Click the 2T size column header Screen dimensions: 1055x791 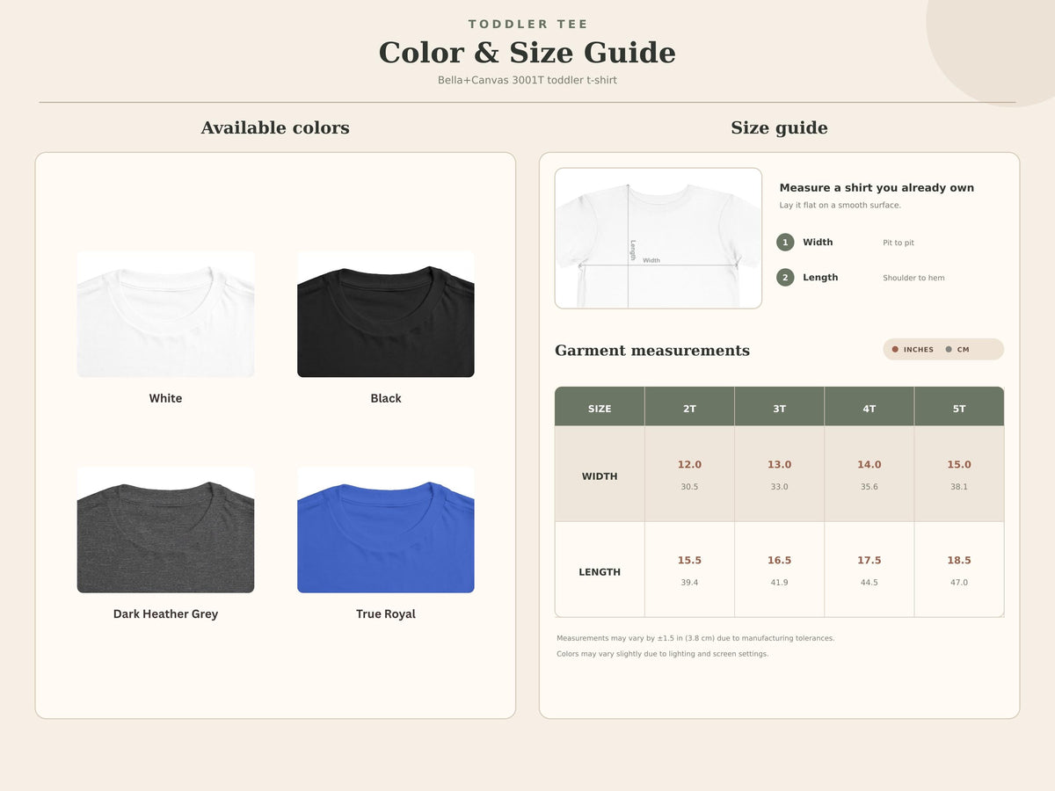[689, 409]
